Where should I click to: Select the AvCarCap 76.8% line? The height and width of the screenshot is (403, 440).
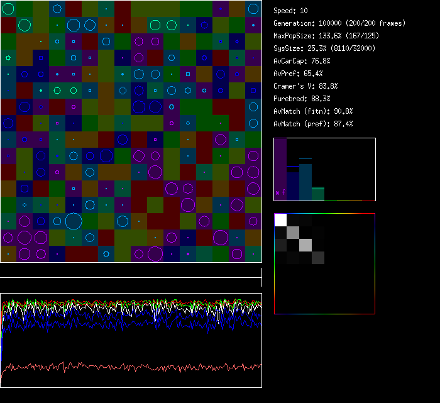pos(302,61)
